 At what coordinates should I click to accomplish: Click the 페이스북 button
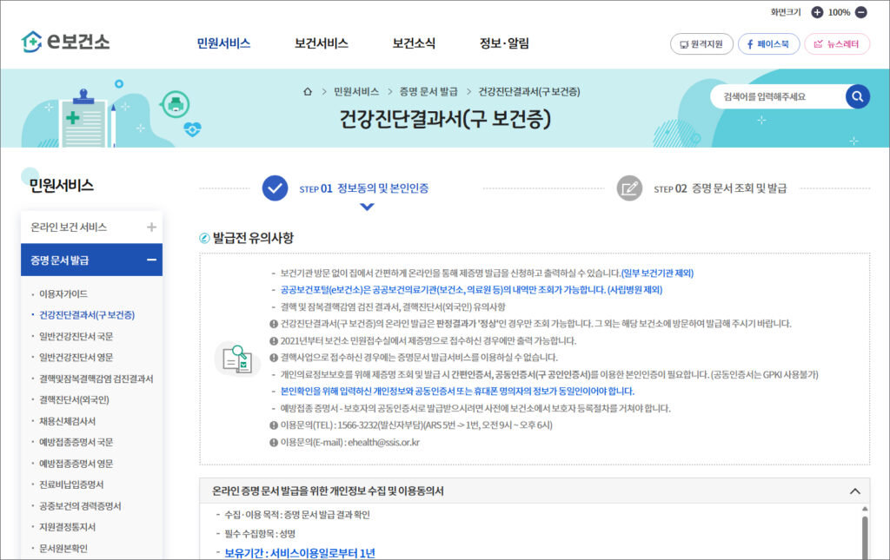click(x=768, y=43)
